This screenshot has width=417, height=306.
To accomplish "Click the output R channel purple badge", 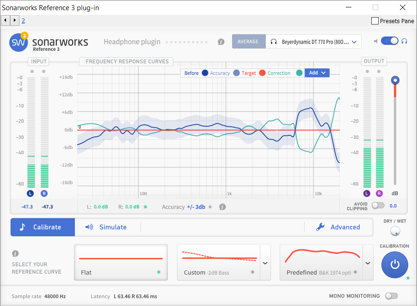I will 379,193.
